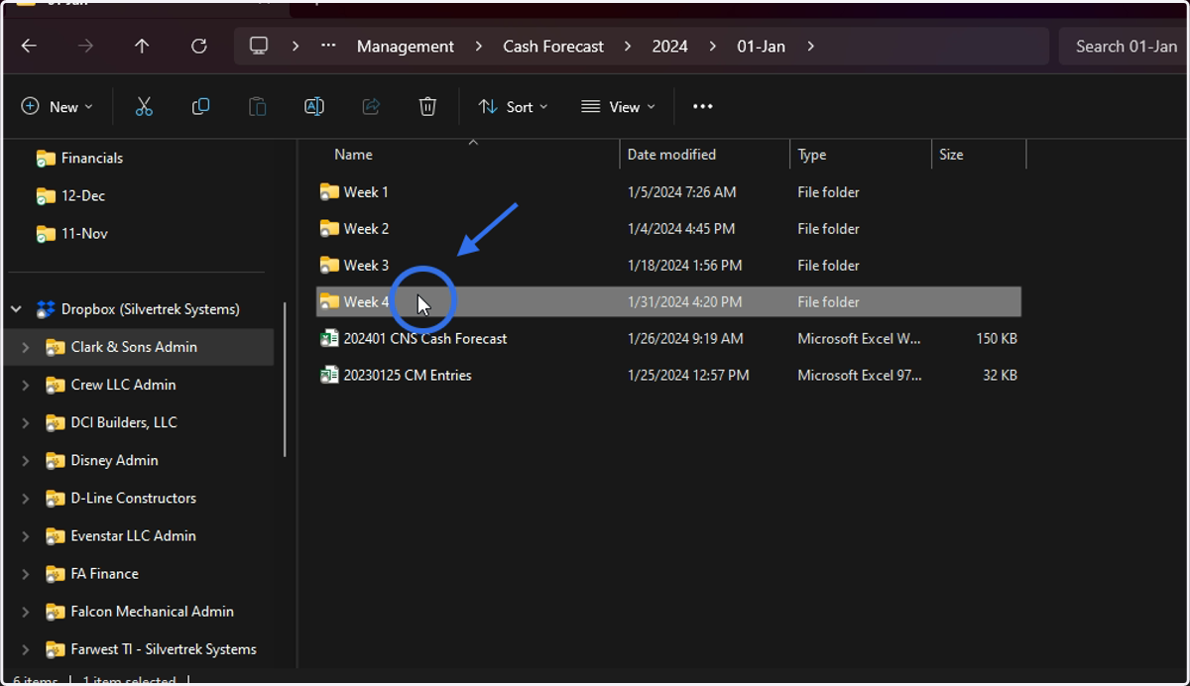Expand the Evenstar LLC Admin folder
Screen dimensions: 1190x686
coord(26,535)
